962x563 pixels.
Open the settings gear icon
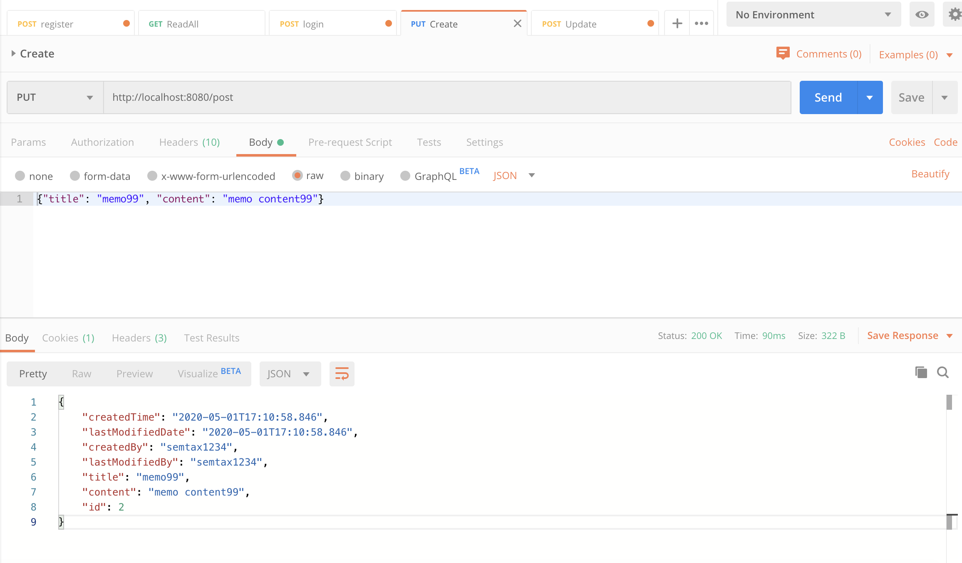coord(954,15)
